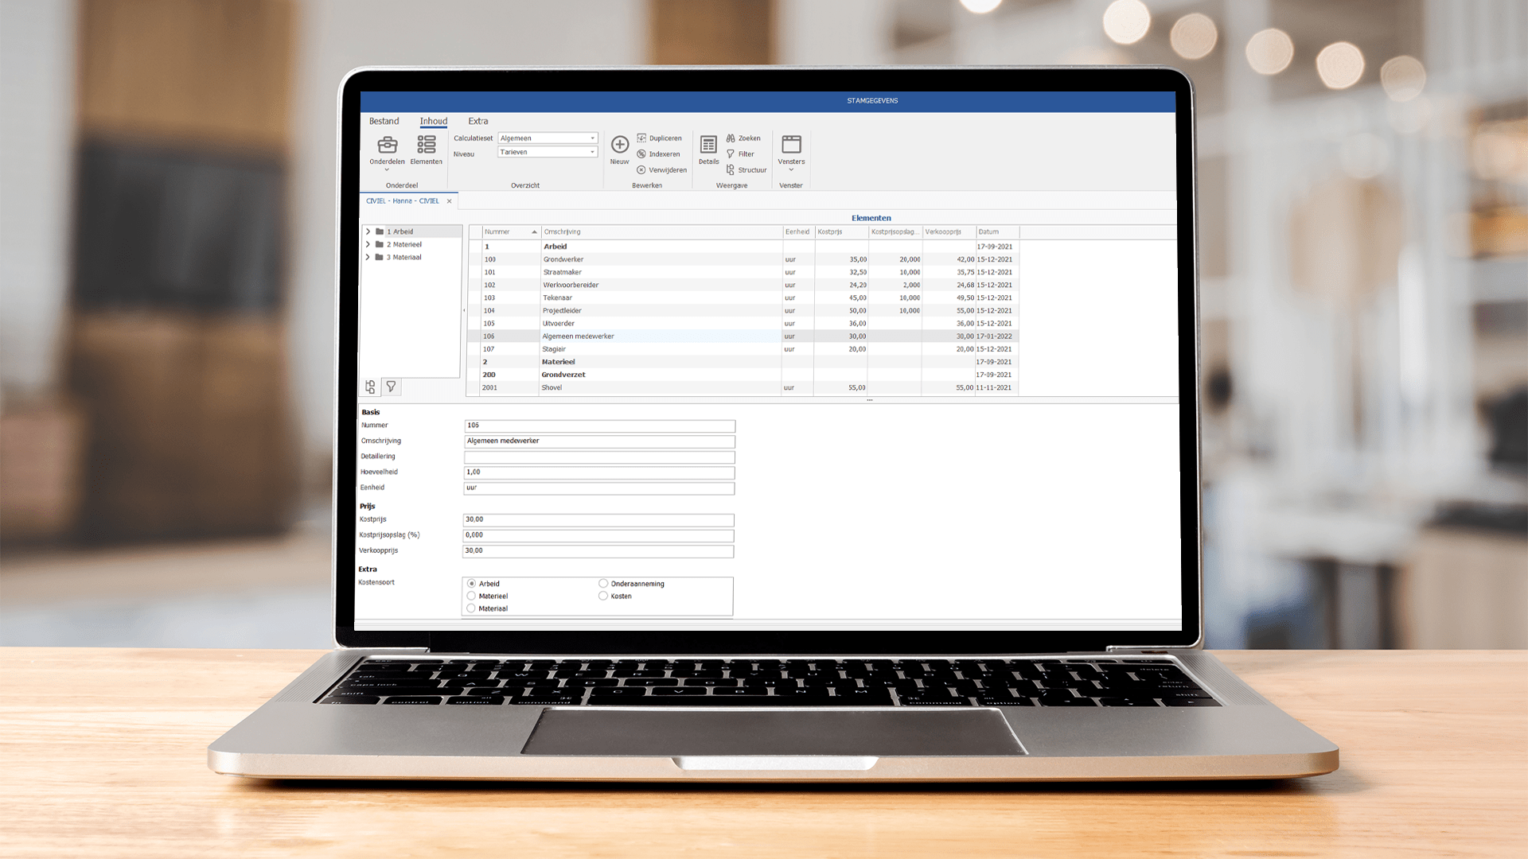Viewport: 1528px width, 859px height.
Task: Click the Indexeren icon
Action: point(641,154)
